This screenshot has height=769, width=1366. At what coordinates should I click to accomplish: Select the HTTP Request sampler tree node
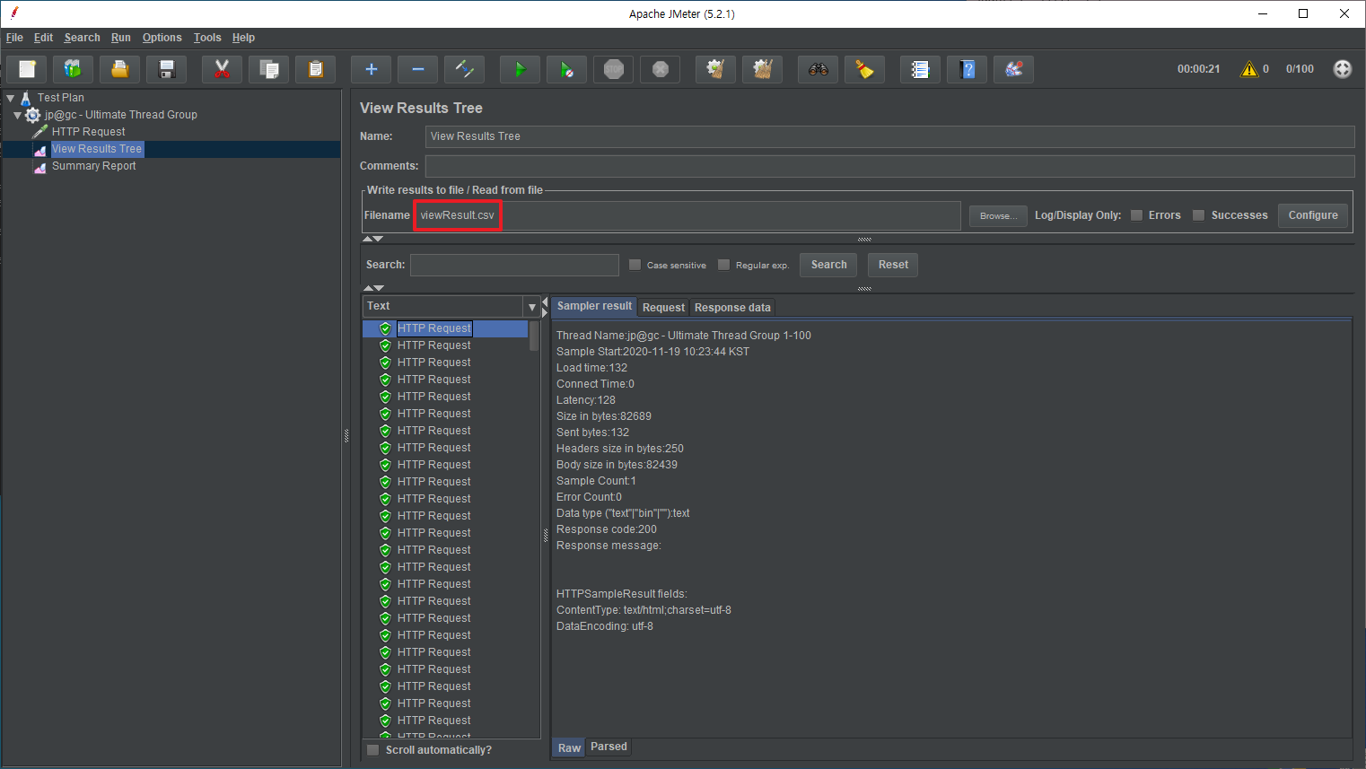[x=88, y=132]
